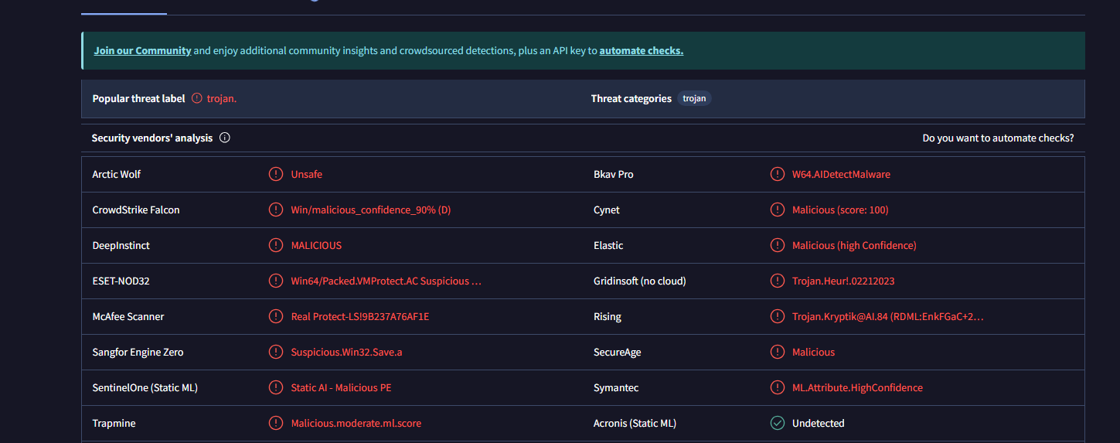Click the warning icon in SecureAge row

pyautogui.click(x=778, y=352)
